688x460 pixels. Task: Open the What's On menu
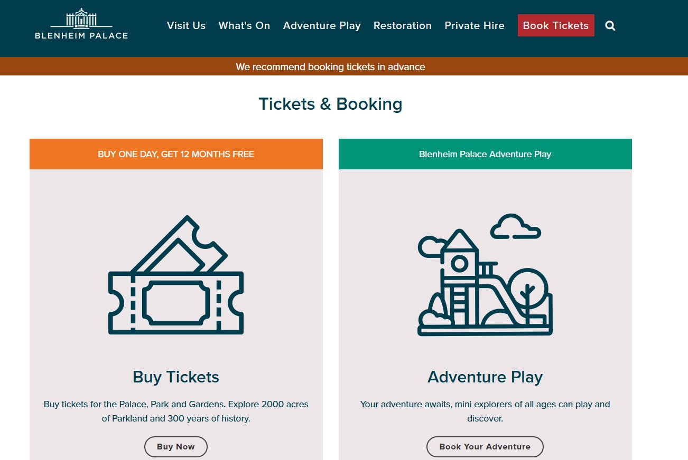tap(244, 25)
